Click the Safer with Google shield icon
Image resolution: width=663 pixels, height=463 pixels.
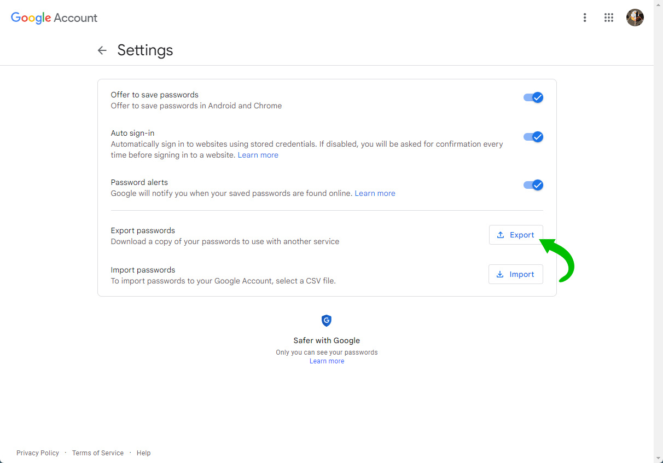click(327, 321)
